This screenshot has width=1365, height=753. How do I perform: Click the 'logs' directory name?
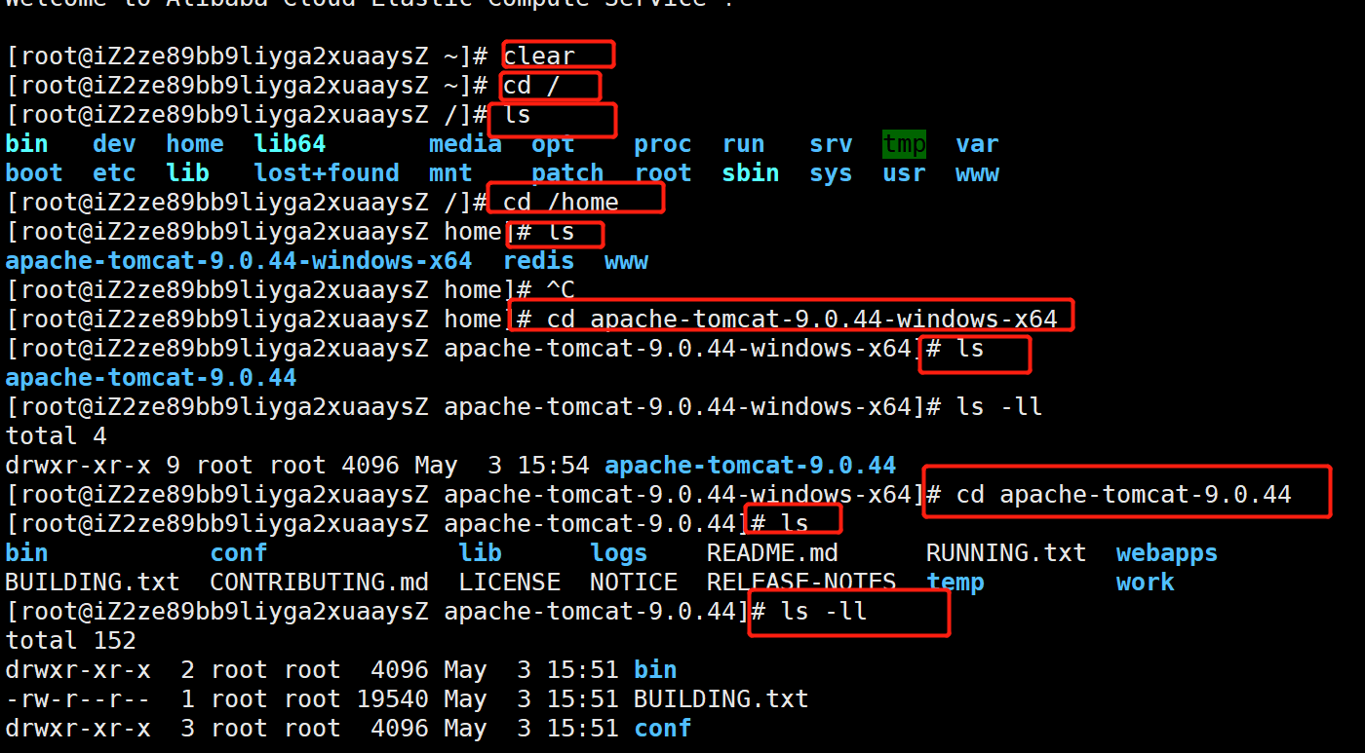[x=619, y=553]
